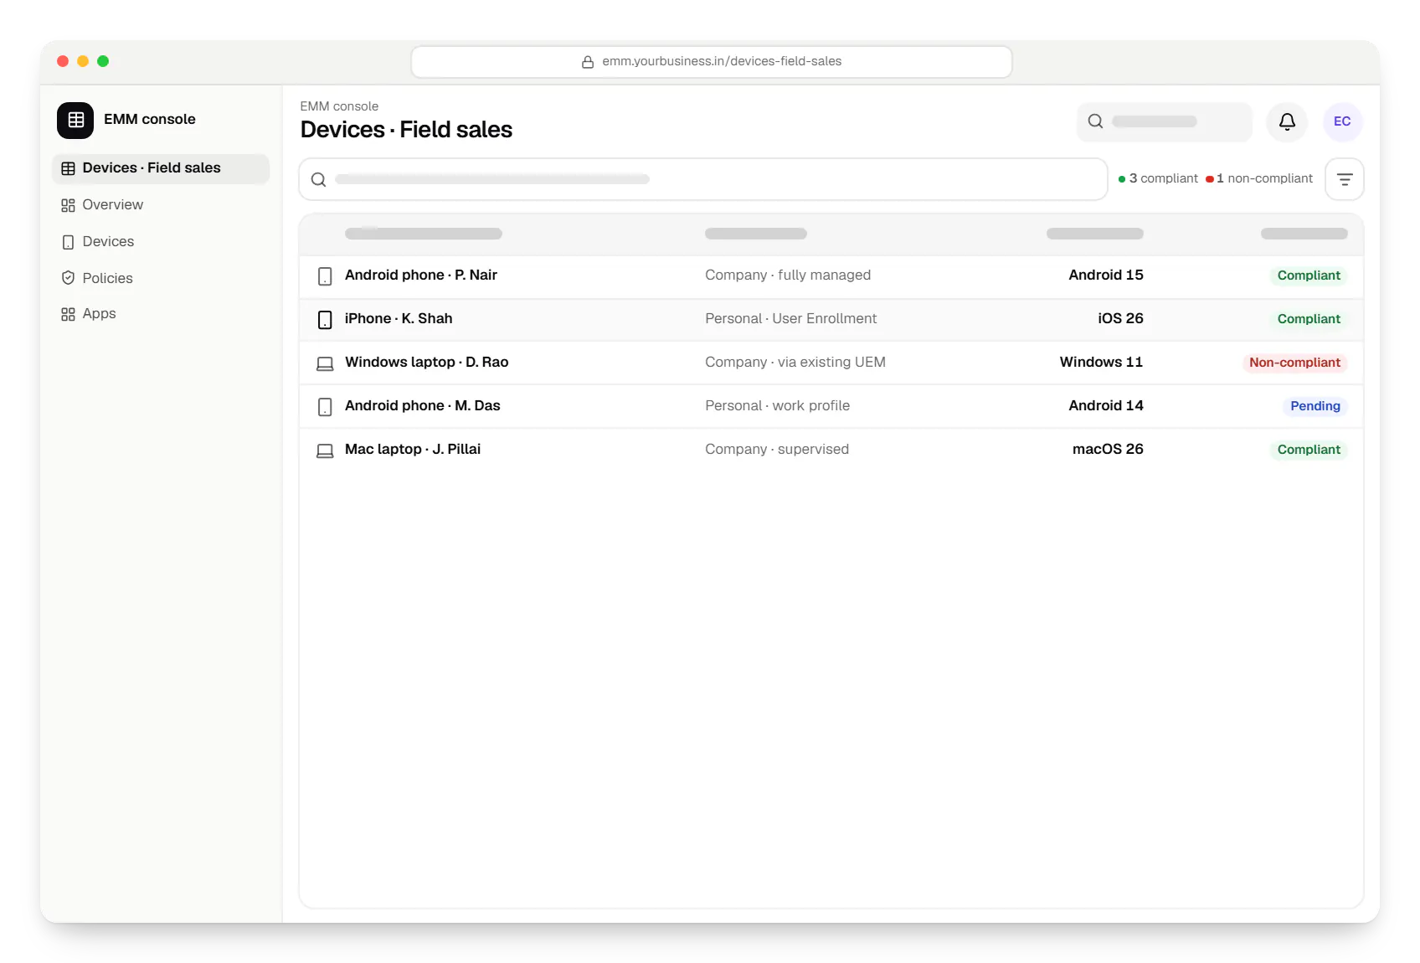
Task: Click the Compliant badge for K. Shah
Action: 1309,319
